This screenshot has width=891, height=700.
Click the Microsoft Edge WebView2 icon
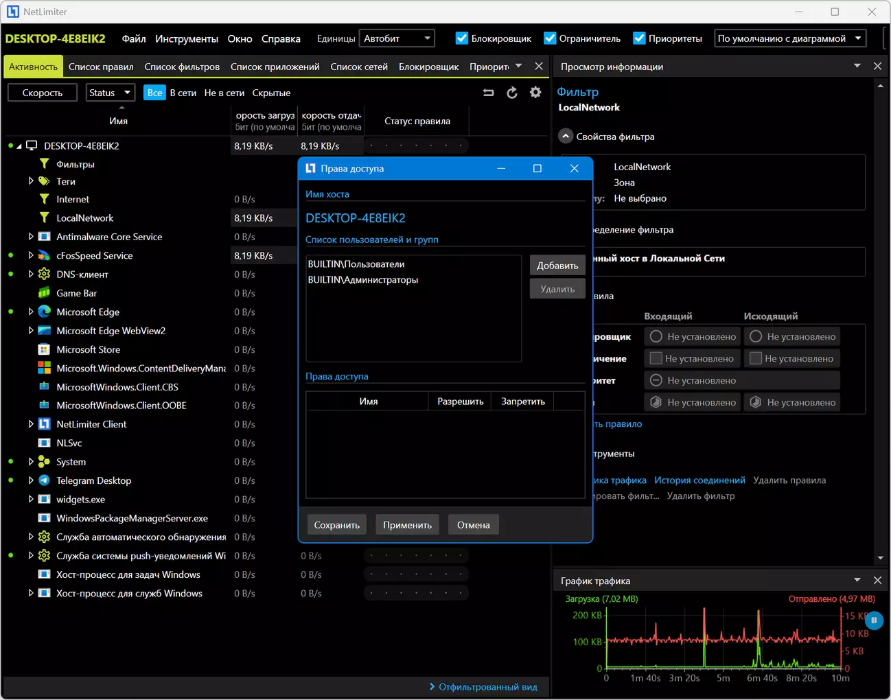44,331
